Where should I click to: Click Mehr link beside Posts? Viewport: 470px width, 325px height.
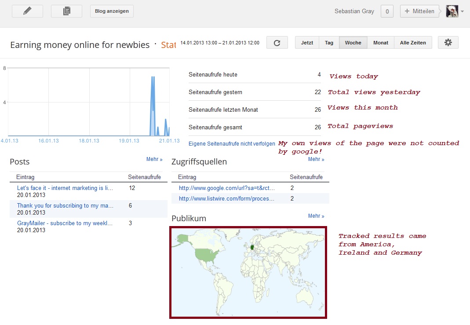154,160
